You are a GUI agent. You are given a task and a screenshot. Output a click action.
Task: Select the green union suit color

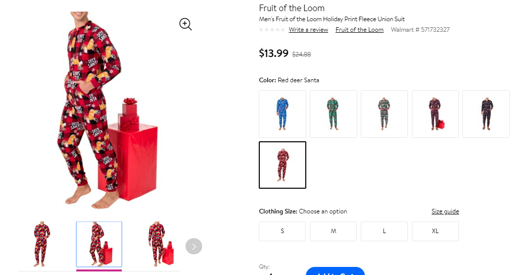coord(334,114)
